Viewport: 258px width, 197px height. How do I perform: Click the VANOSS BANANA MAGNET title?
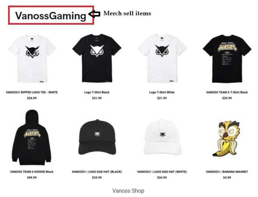pyautogui.click(x=227, y=172)
